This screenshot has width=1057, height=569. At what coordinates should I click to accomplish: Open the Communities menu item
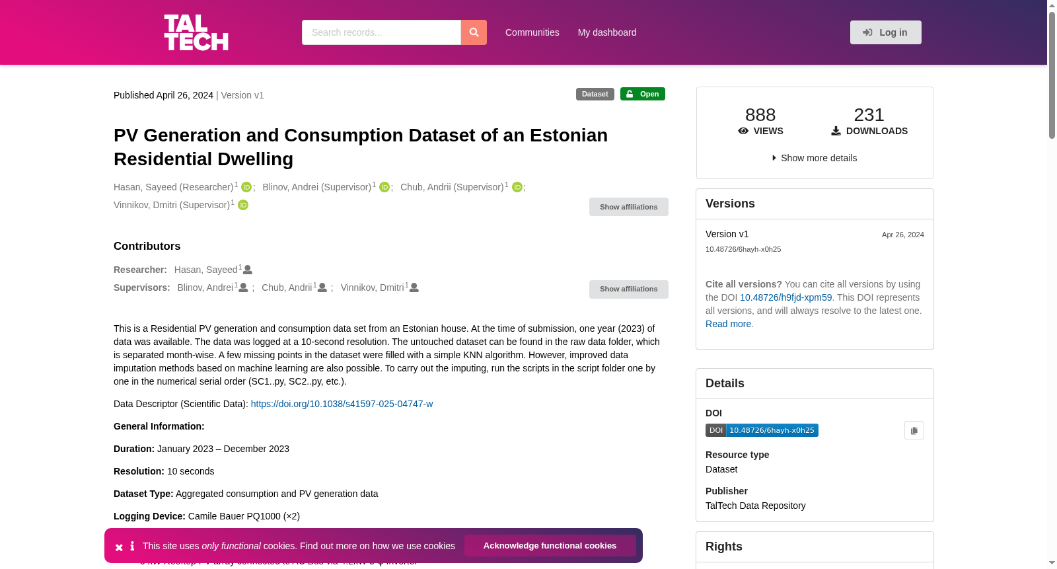[532, 32]
